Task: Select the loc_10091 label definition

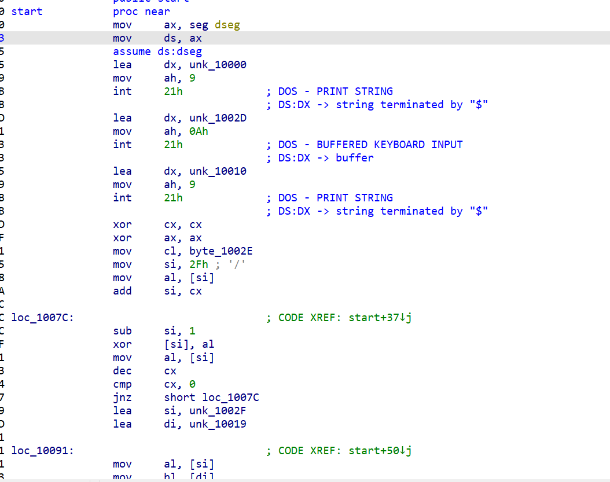Action: pos(42,451)
